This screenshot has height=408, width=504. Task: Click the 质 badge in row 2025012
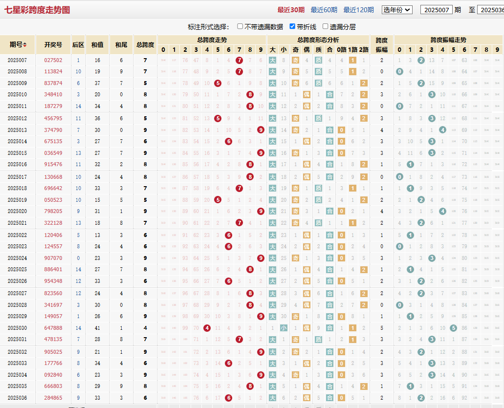319,118
